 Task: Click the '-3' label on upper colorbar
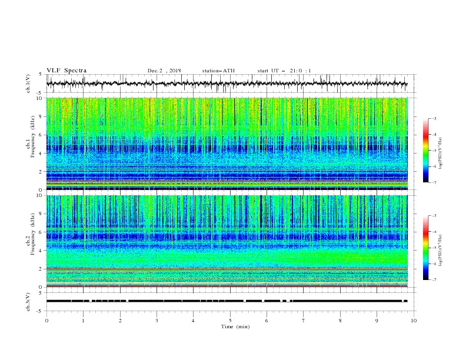point(434,118)
